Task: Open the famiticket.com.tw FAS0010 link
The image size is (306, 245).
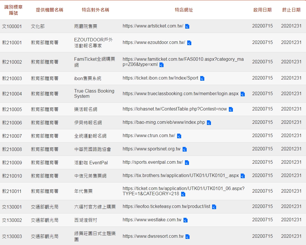Action: 183,62
